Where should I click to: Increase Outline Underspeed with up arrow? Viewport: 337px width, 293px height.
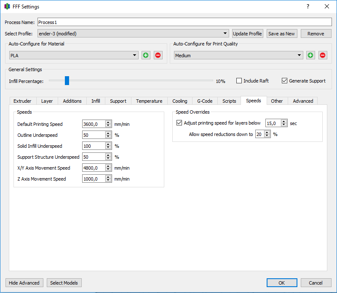[108, 133]
